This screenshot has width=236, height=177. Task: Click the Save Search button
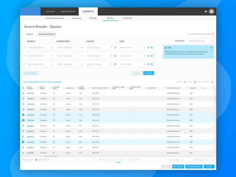point(31,73)
